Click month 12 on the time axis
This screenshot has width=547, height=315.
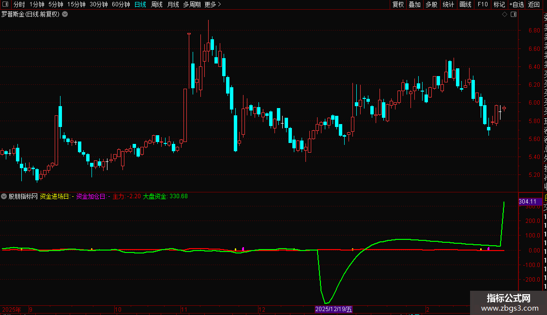pyautogui.click(x=262, y=310)
